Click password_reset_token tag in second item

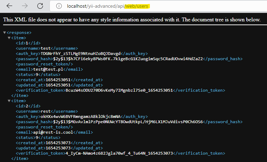pos(44,127)
